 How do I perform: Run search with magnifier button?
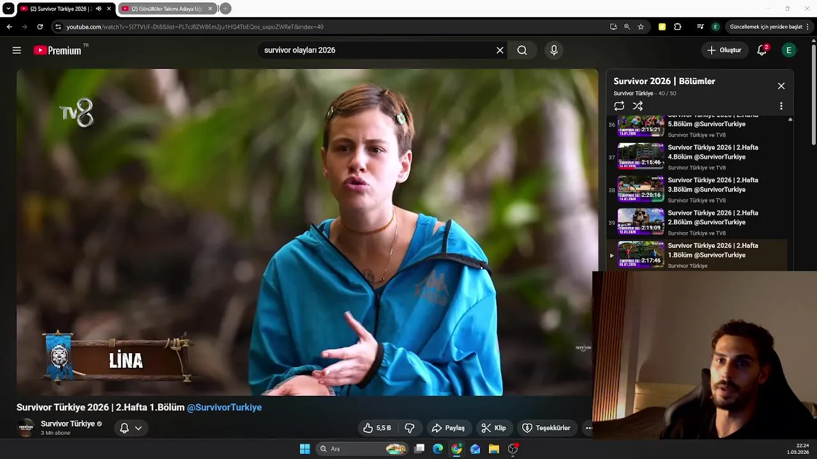(x=522, y=50)
